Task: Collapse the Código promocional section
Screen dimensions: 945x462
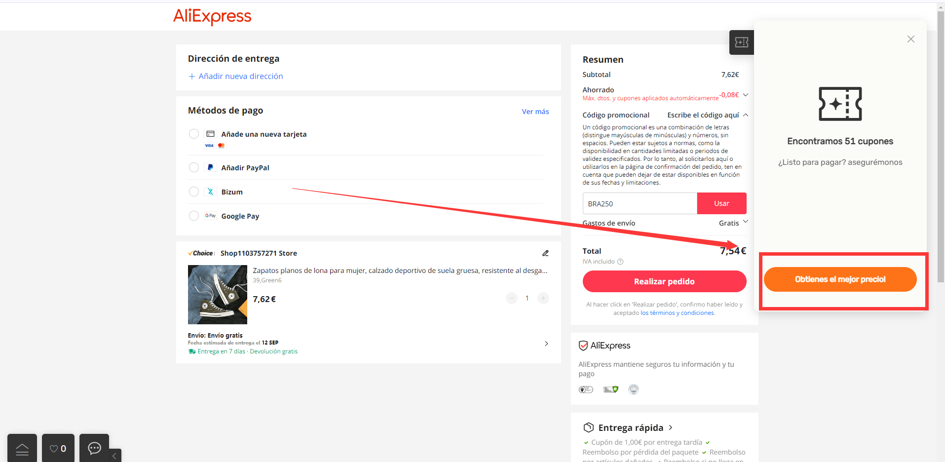Action: (x=746, y=115)
